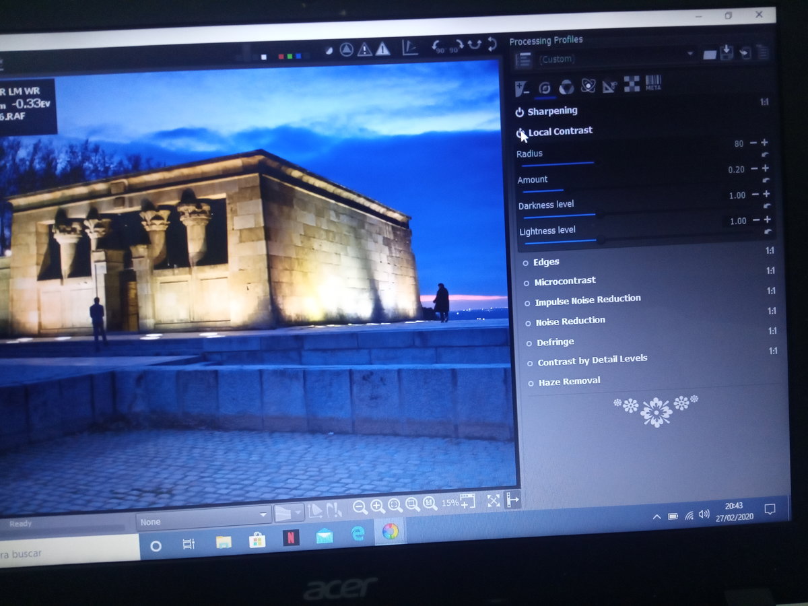Toggle Sharpening power button
Viewport: 808px width, 606px height.
(x=519, y=112)
